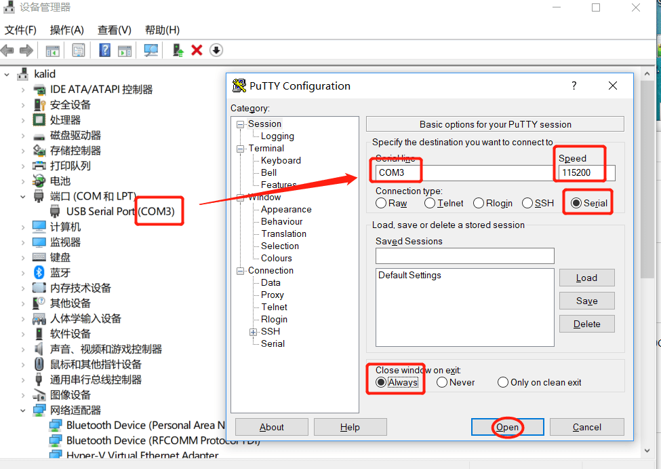The width and height of the screenshot is (661, 469).
Task: Click the red X uninstall device icon
Action: tap(197, 50)
